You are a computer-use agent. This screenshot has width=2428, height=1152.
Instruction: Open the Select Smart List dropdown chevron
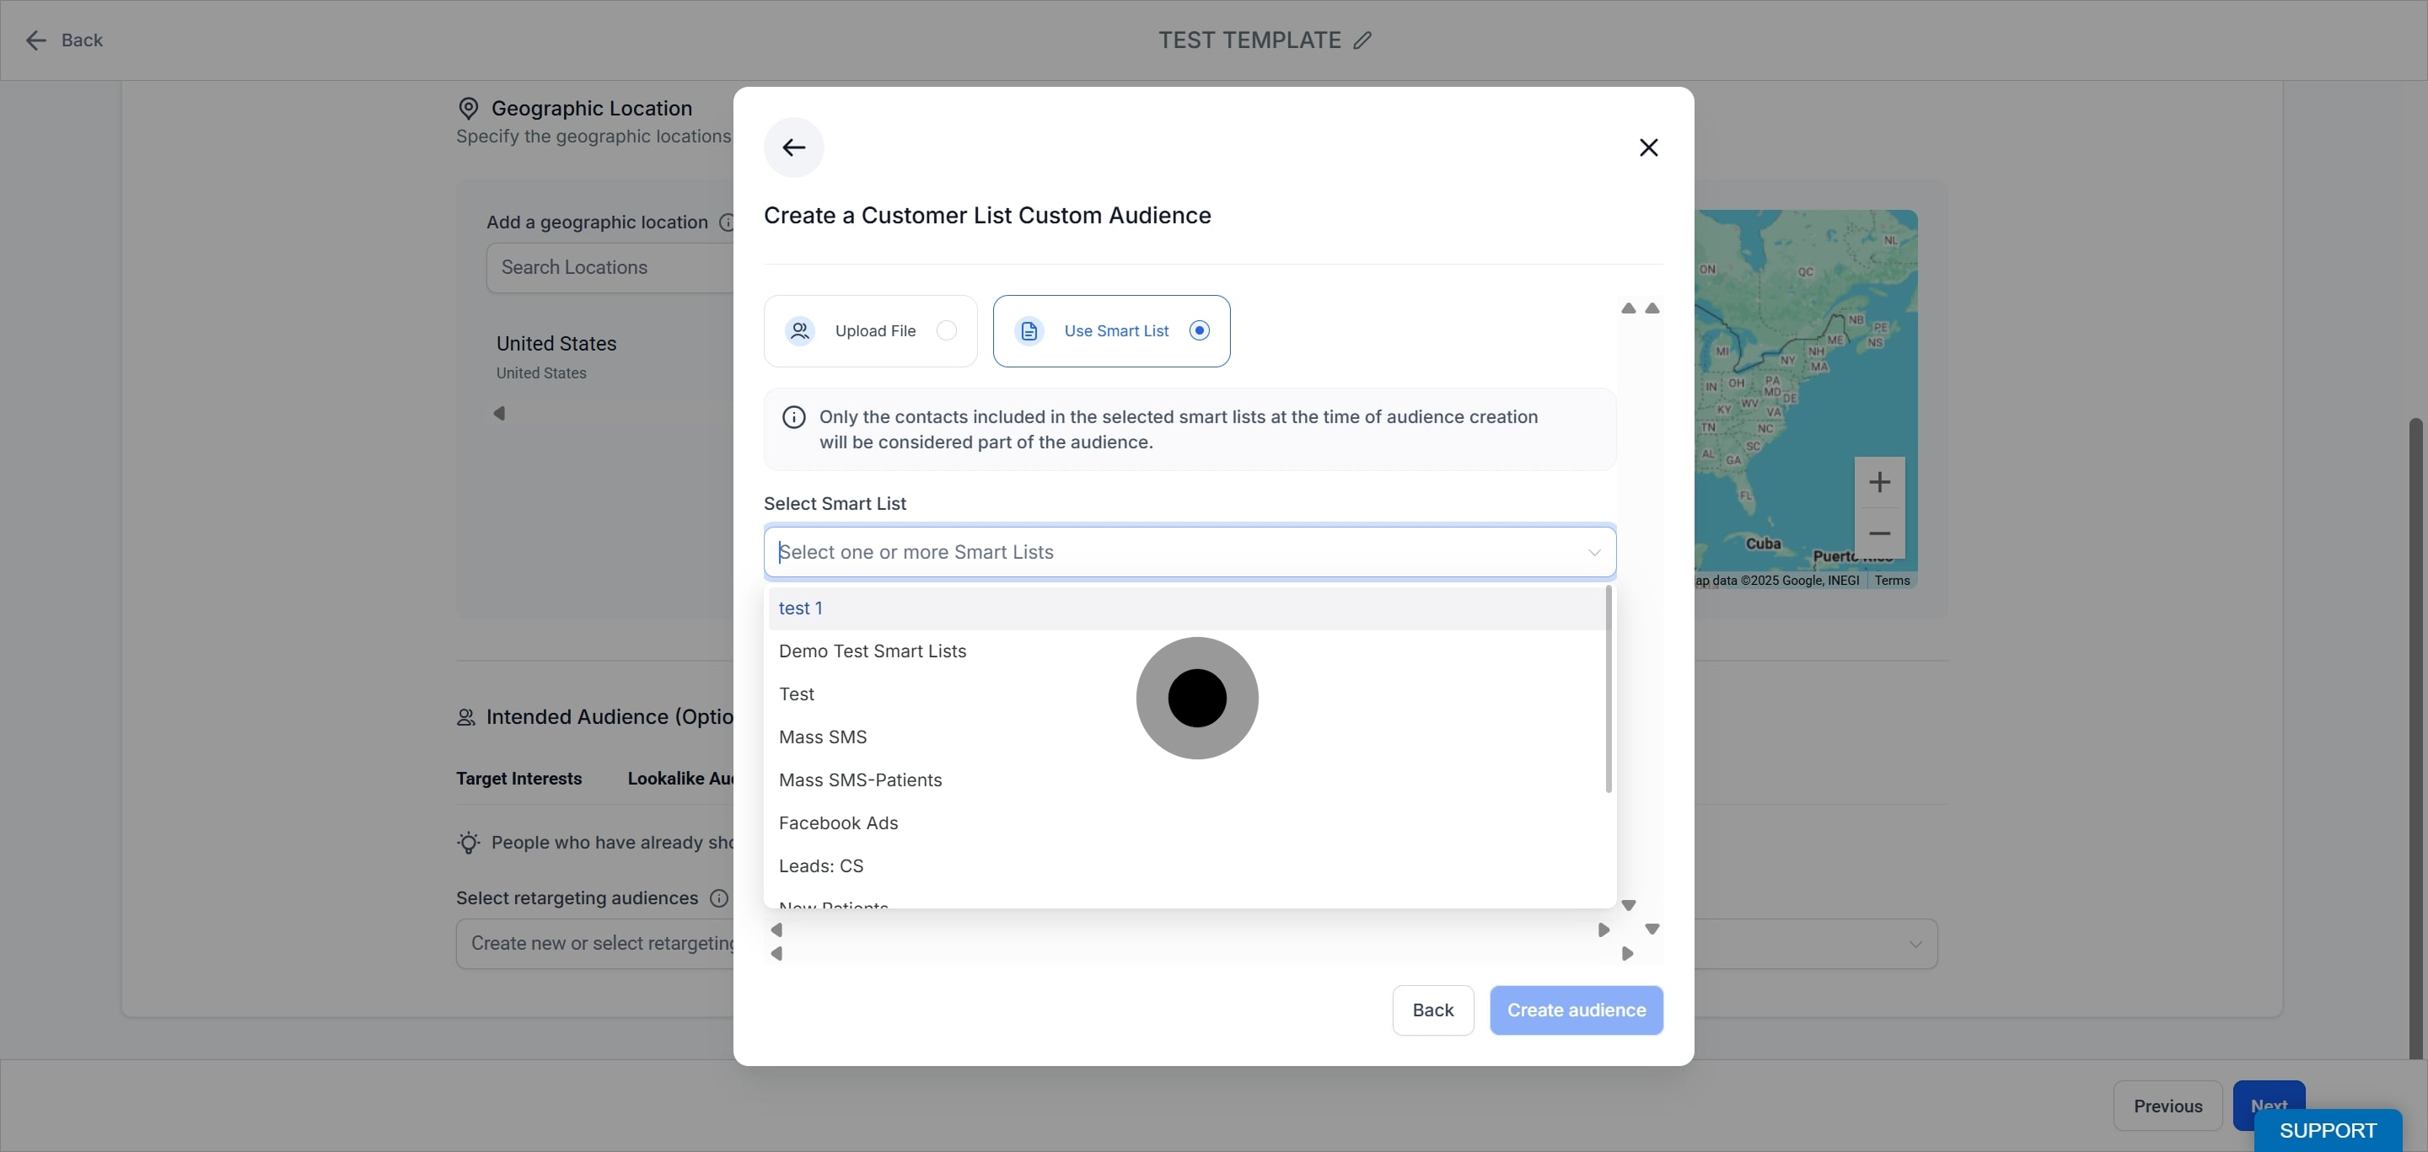pyautogui.click(x=1594, y=552)
